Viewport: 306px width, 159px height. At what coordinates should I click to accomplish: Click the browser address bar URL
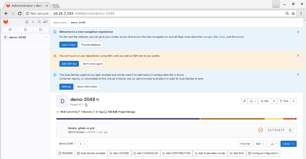[x=84, y=13]
